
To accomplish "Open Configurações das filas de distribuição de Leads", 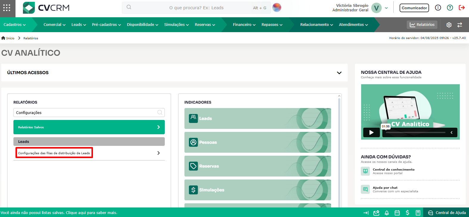I will click(89, 153).
